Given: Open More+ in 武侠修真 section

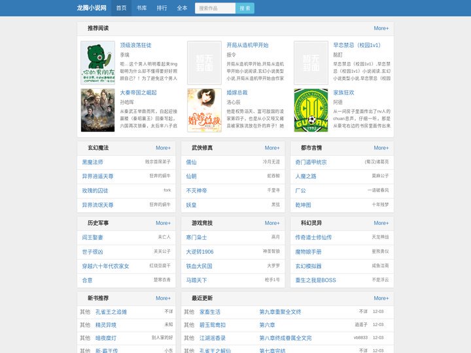Looking at the screenshot, I should tap(272, 148).
